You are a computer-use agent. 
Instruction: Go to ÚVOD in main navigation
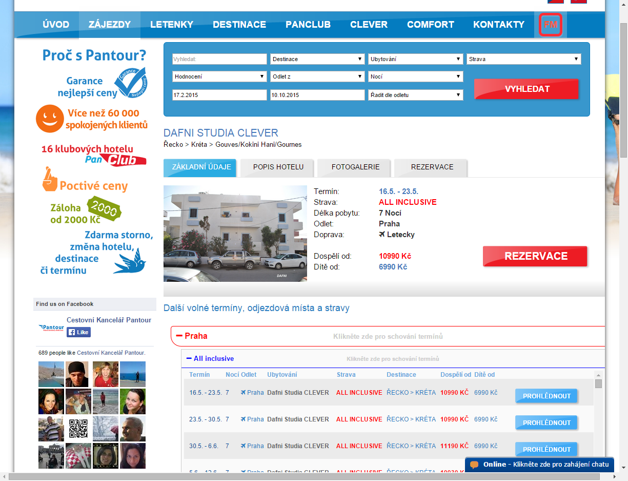click(55, 24)
